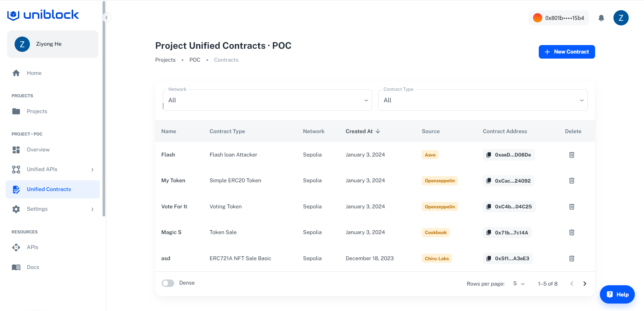Click trash icon for My Token
The height and width of the screenshot is (311, 644).
tap(572, 181)
